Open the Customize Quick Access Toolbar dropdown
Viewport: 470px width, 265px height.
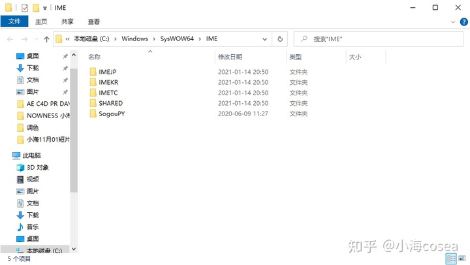(45, 8)
